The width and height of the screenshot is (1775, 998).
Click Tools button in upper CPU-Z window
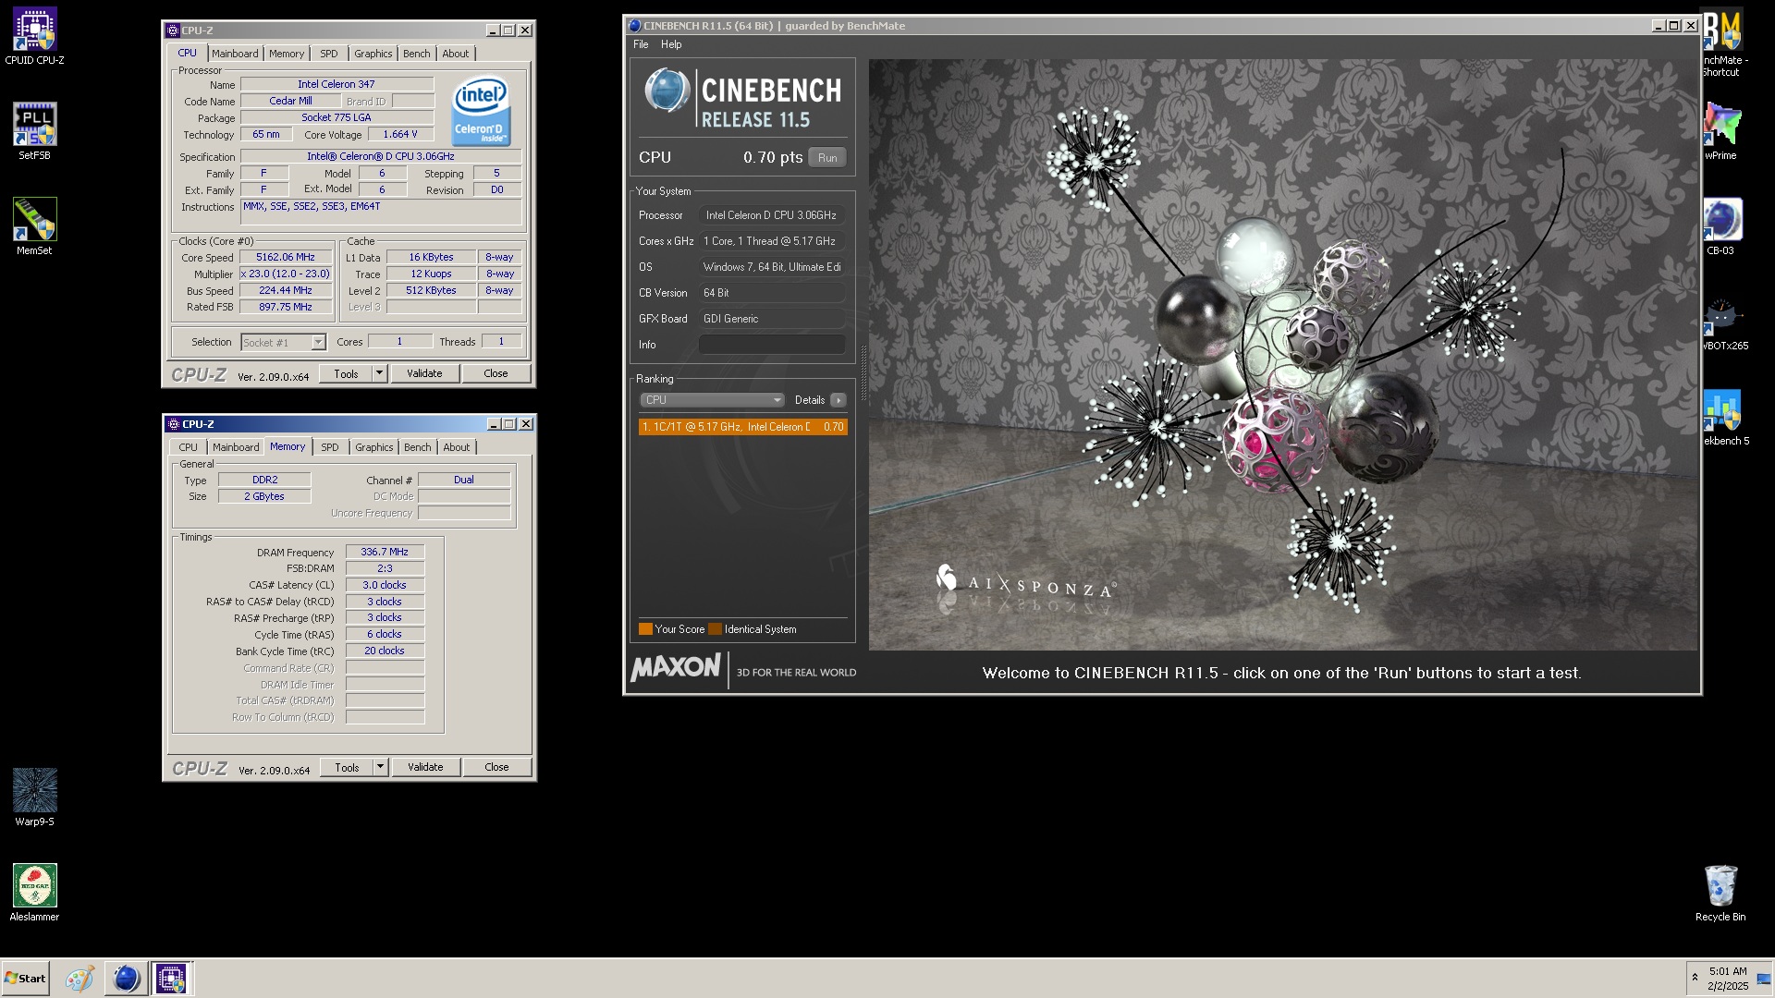347,373
